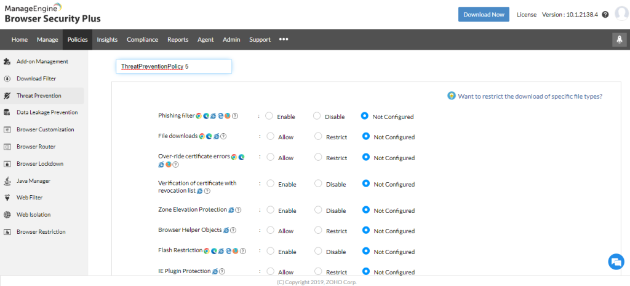Click help icon beside Browser Helper Objects

(234, 230)
